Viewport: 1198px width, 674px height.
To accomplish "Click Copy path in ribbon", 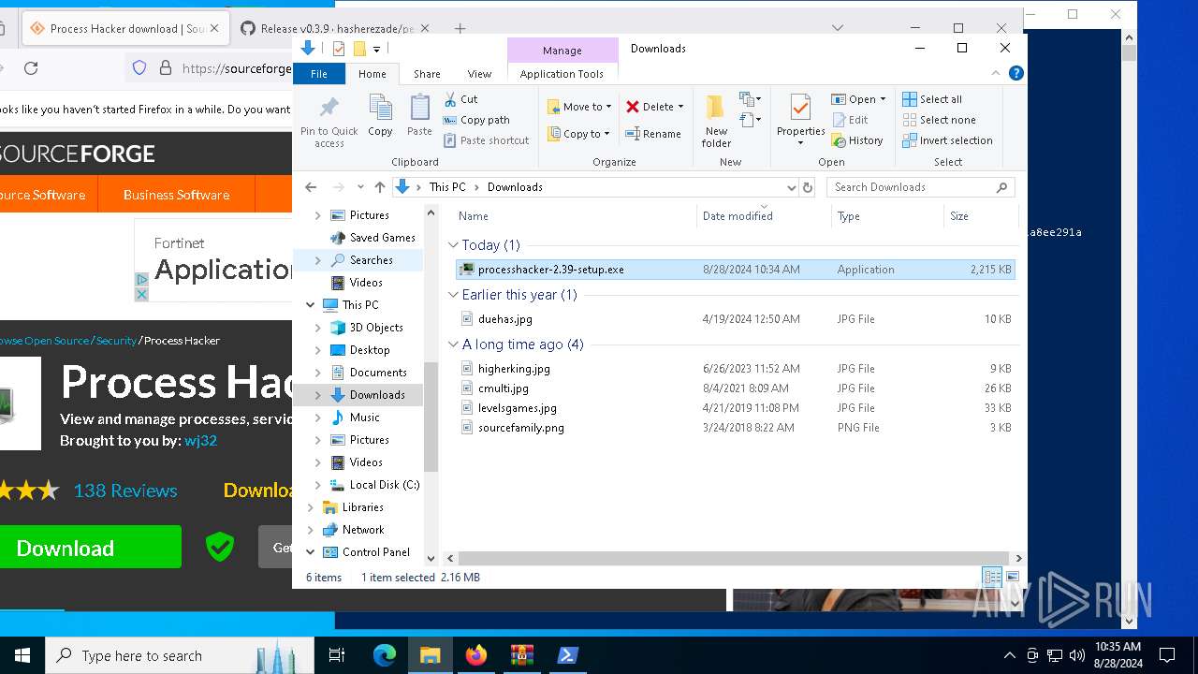I will [x=476, y=120].
